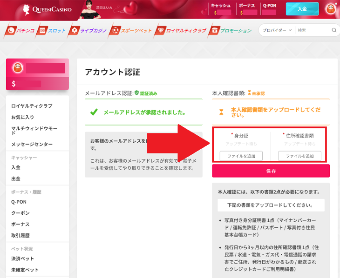Open the user avatar icon in header
Viewport: 340px width, 278px height.
point(331,9)
